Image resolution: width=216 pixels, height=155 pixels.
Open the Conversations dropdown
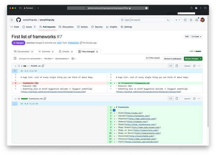(62, 59)
